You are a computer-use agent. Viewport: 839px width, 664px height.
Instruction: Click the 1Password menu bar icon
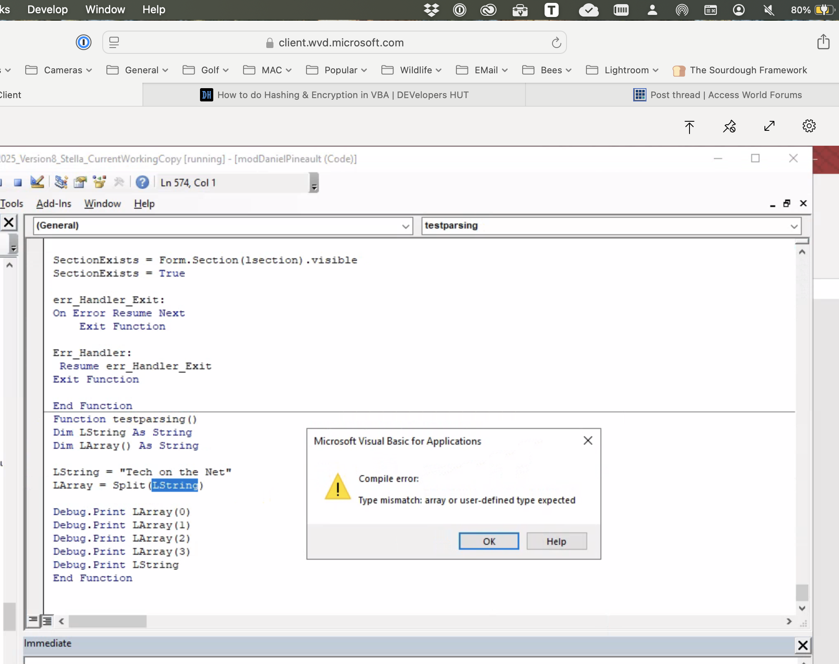459,10
